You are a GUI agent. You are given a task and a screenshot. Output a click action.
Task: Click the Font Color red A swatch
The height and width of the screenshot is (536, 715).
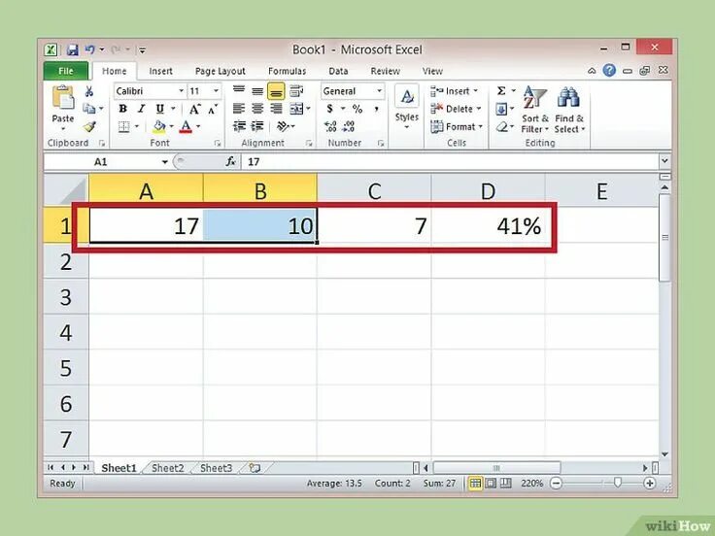point(186,126)
